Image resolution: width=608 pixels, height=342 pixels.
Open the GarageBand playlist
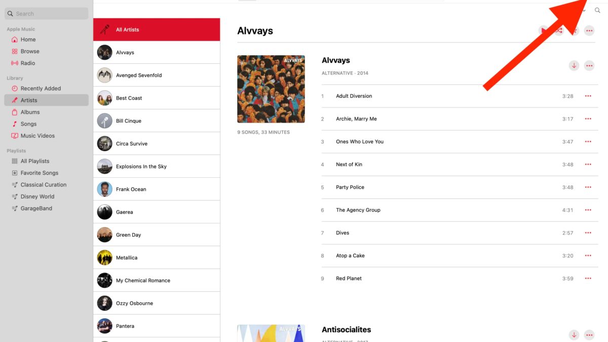[x=36, y=208]
